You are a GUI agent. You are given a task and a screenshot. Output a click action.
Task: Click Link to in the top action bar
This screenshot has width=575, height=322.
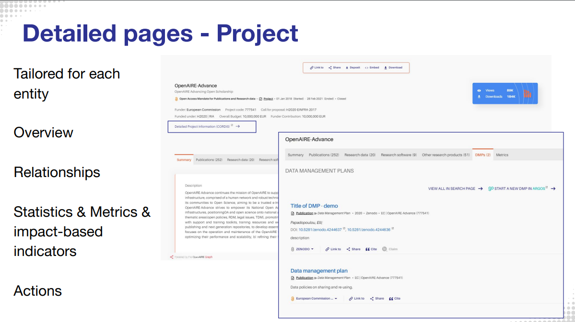pyautogui.click(x=317, y=67)
